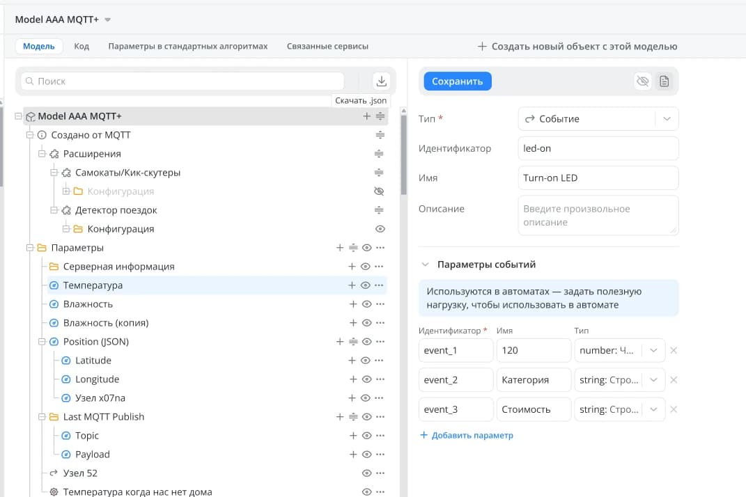This screenshot has width=746, height=497.
Task: Remove event_1 parameter with X icon
Action: pyautogui.click(x=674, y=350)
